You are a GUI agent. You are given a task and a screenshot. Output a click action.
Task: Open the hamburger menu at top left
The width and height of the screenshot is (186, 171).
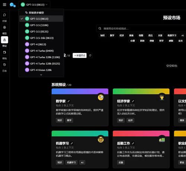tap(4, 5)
